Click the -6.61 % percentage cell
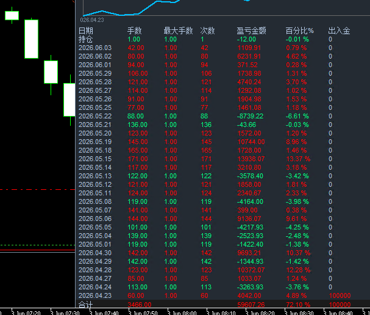 pos(297,116)
